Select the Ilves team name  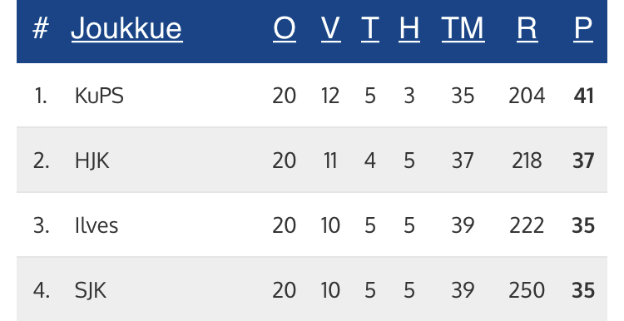click(x=97, y=225)
